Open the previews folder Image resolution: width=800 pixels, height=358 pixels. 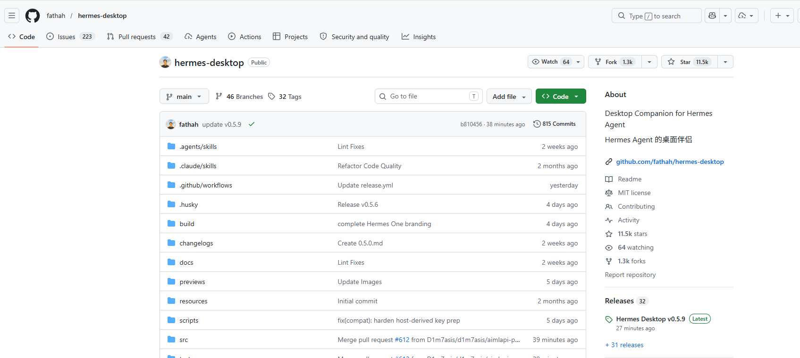tap(193, 282)
